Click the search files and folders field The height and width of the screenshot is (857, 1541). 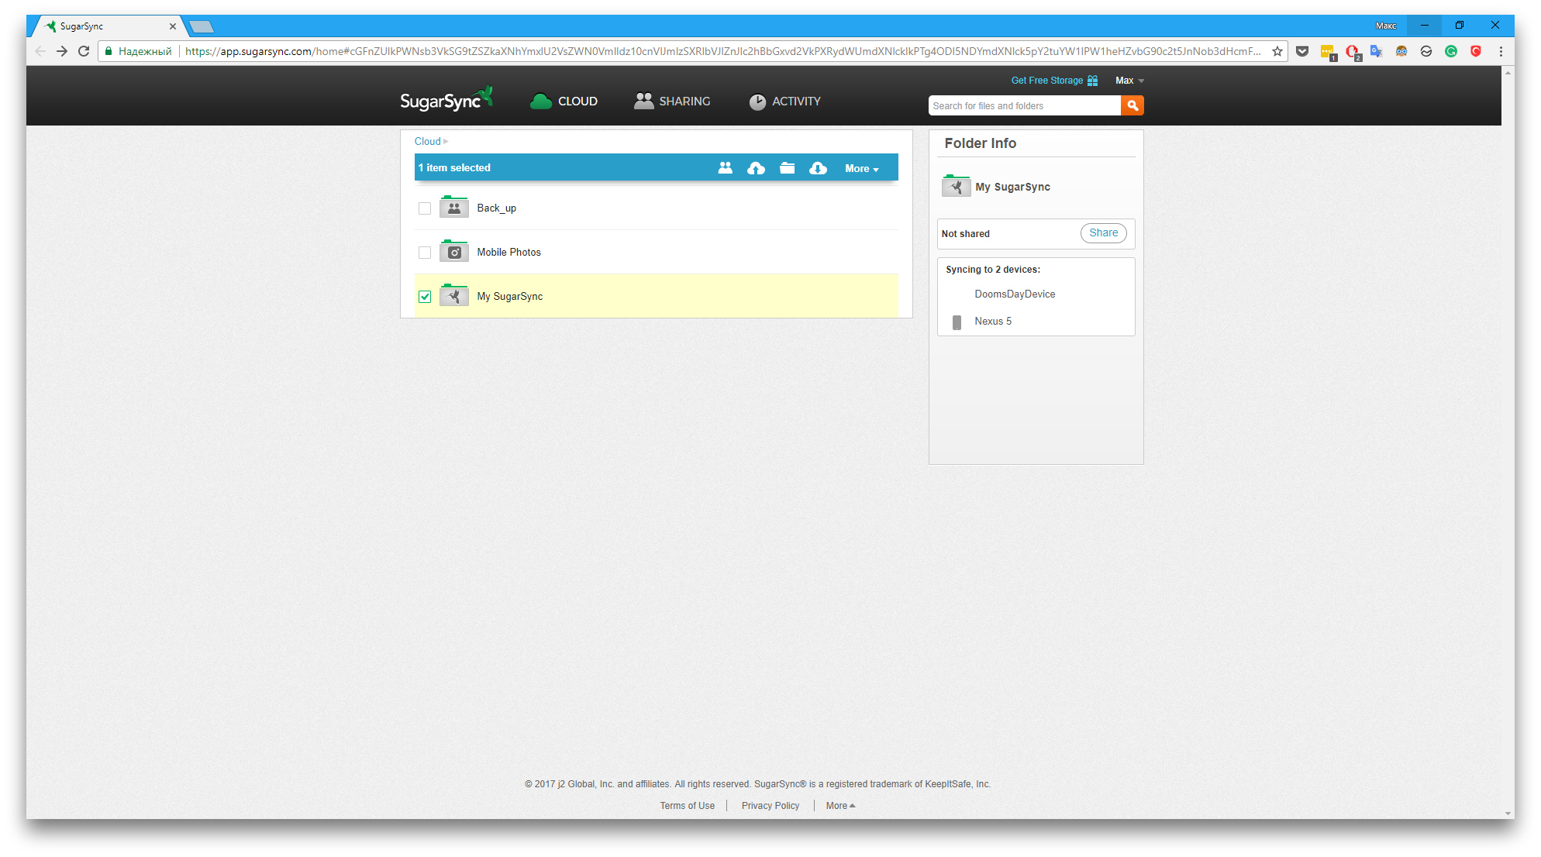click(1024, 105)
